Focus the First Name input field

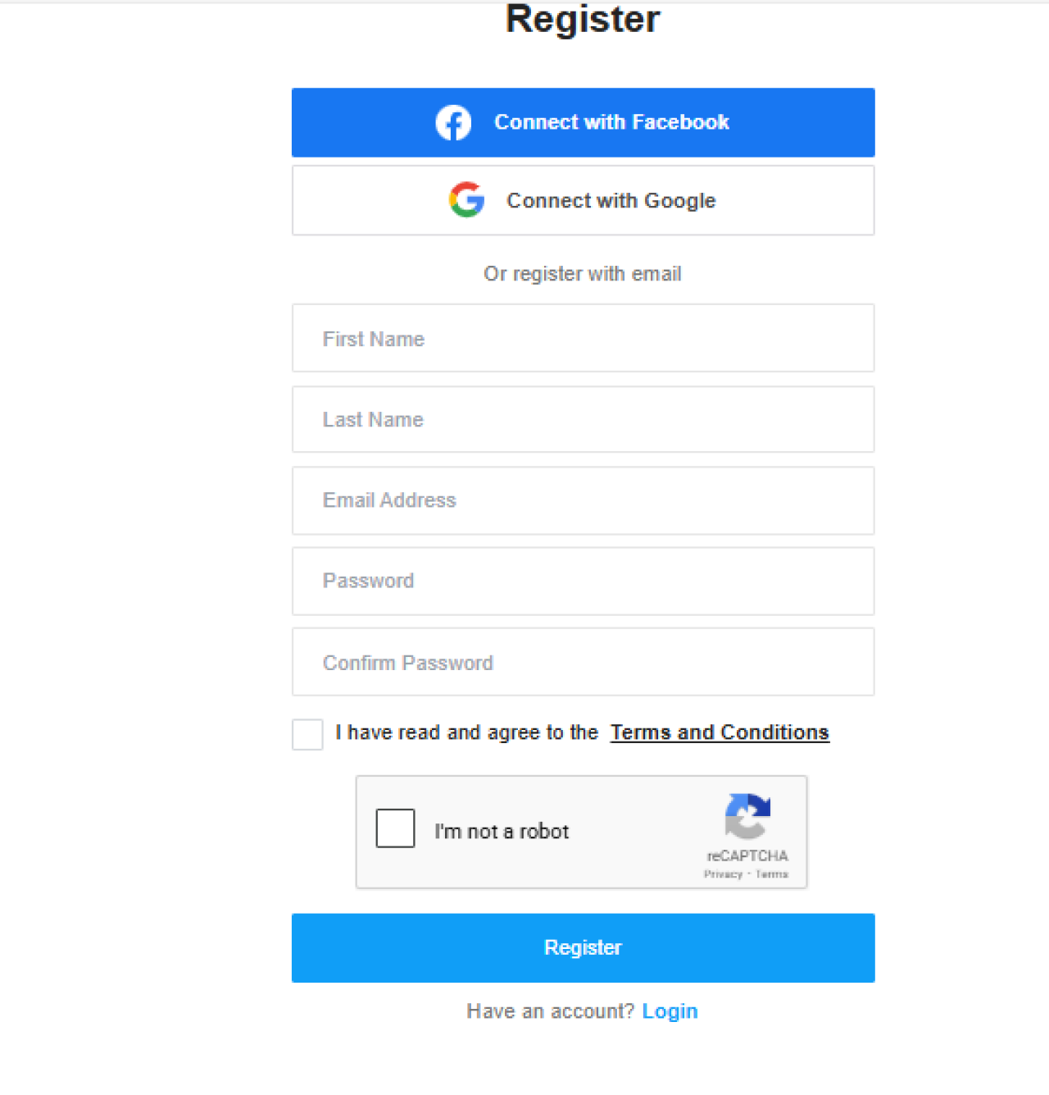click(x=583, y=339)
